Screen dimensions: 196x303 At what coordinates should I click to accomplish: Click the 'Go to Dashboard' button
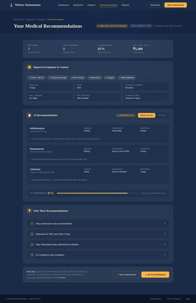point(155,274)
